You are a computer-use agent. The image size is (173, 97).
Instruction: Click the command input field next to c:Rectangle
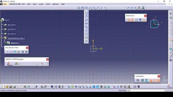tap(145, 91)
